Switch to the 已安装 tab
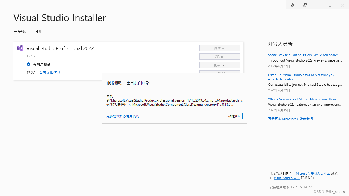349x196 pixels. coord(20,32)
